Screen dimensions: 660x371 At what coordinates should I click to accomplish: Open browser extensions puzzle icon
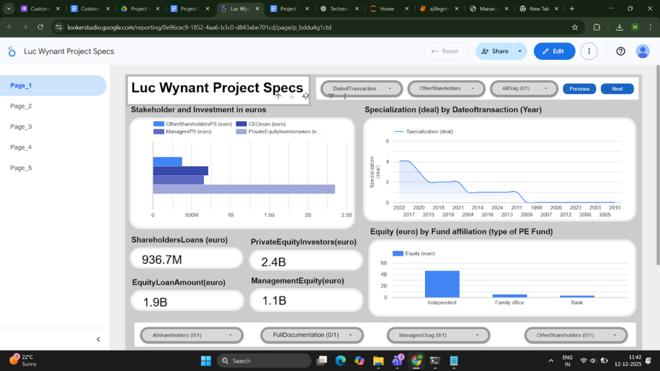596,28
